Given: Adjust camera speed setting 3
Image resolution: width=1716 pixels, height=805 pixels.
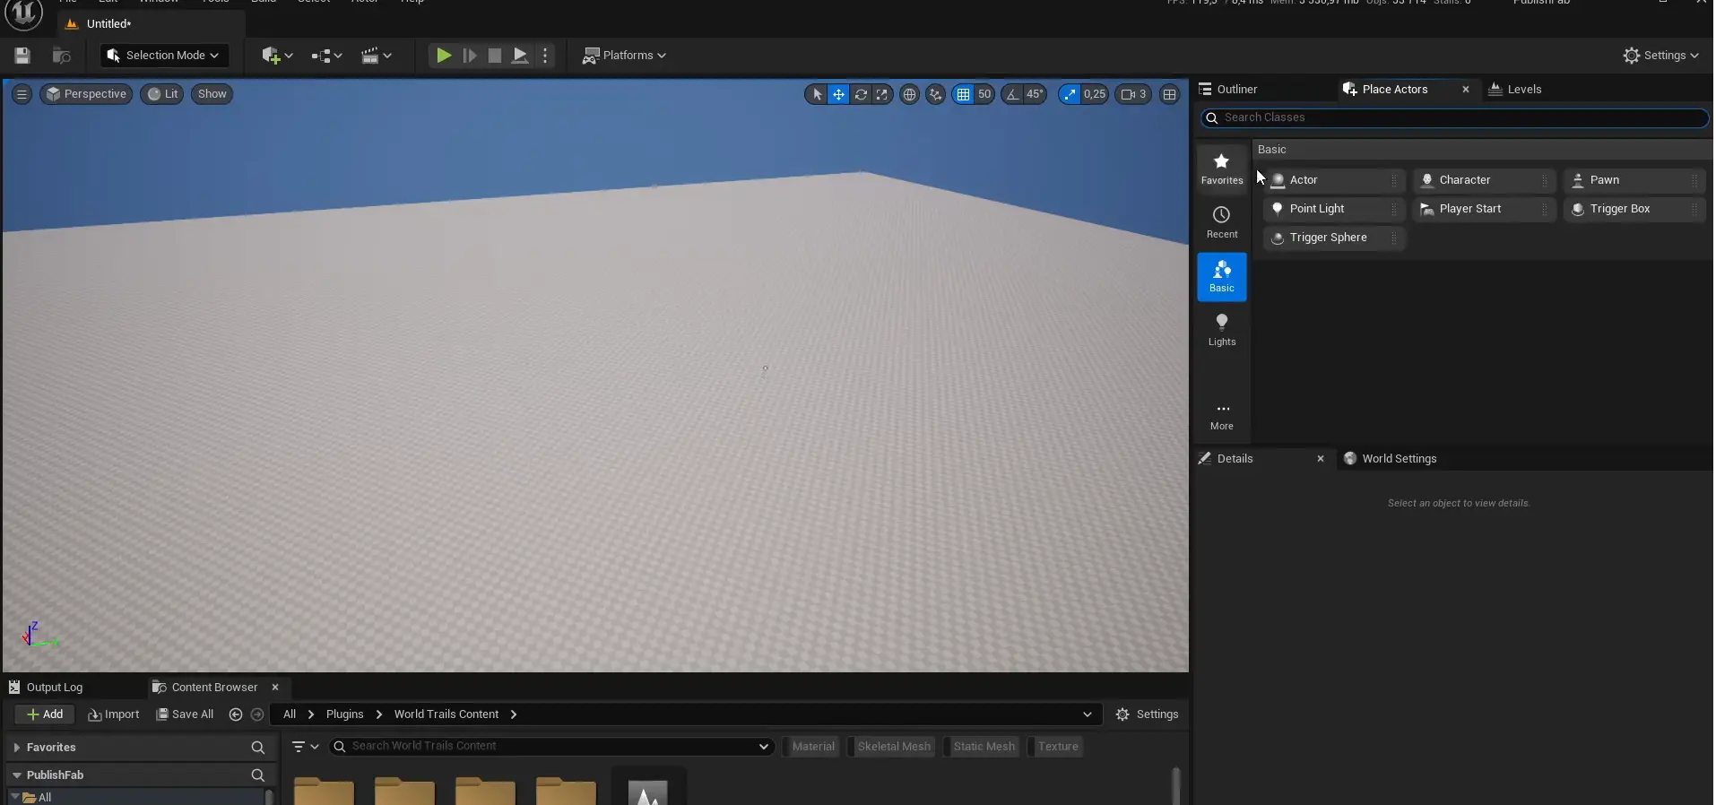Looking at the screenshot, I should (1133, 94).
